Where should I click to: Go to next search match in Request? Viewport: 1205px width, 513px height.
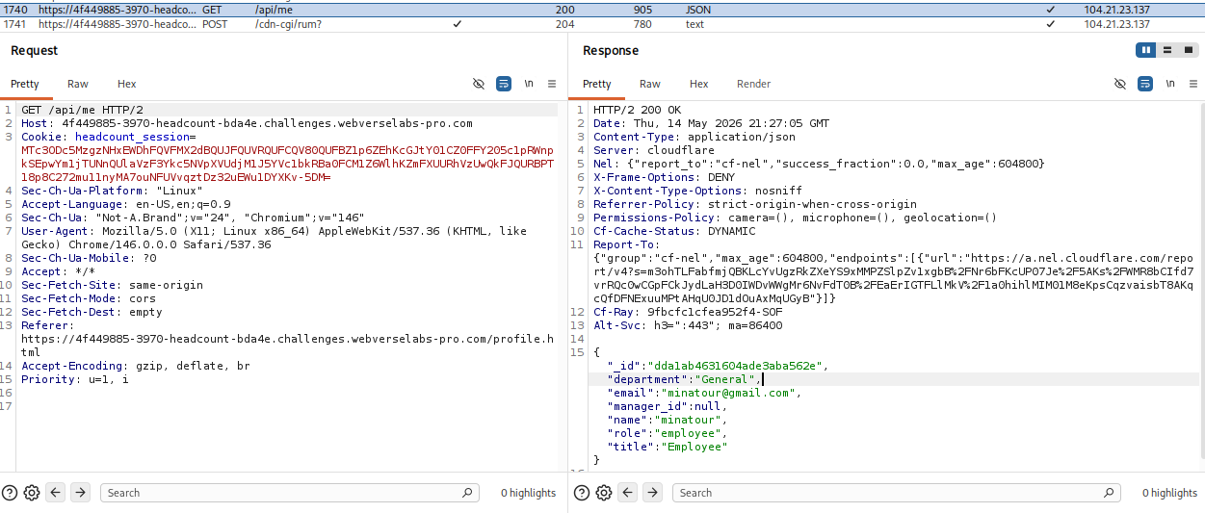[x=81, y=493]
